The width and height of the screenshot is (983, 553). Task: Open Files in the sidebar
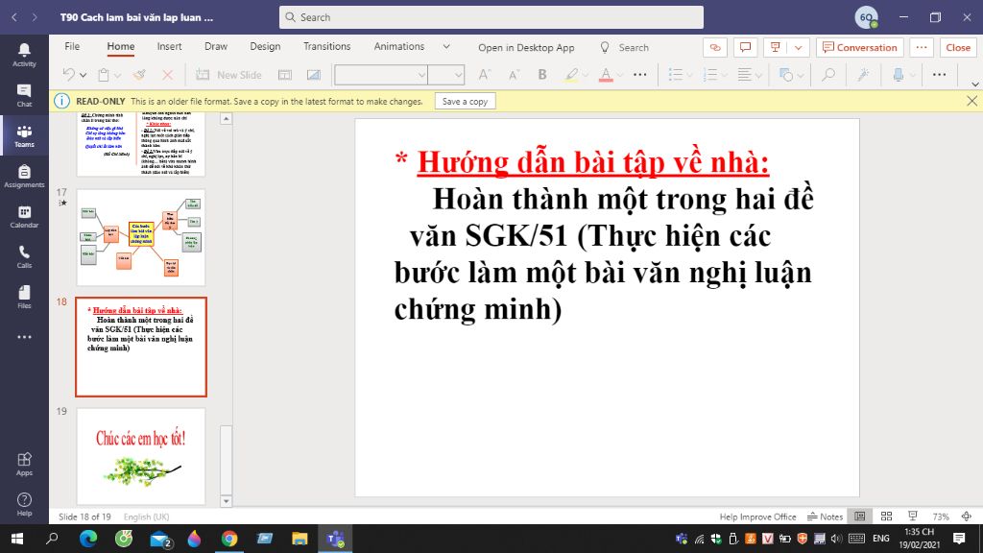[24, 298]
